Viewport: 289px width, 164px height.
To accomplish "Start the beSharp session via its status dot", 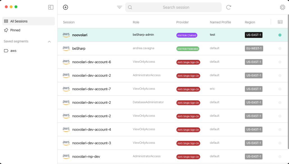I will [x=279, y=48].
